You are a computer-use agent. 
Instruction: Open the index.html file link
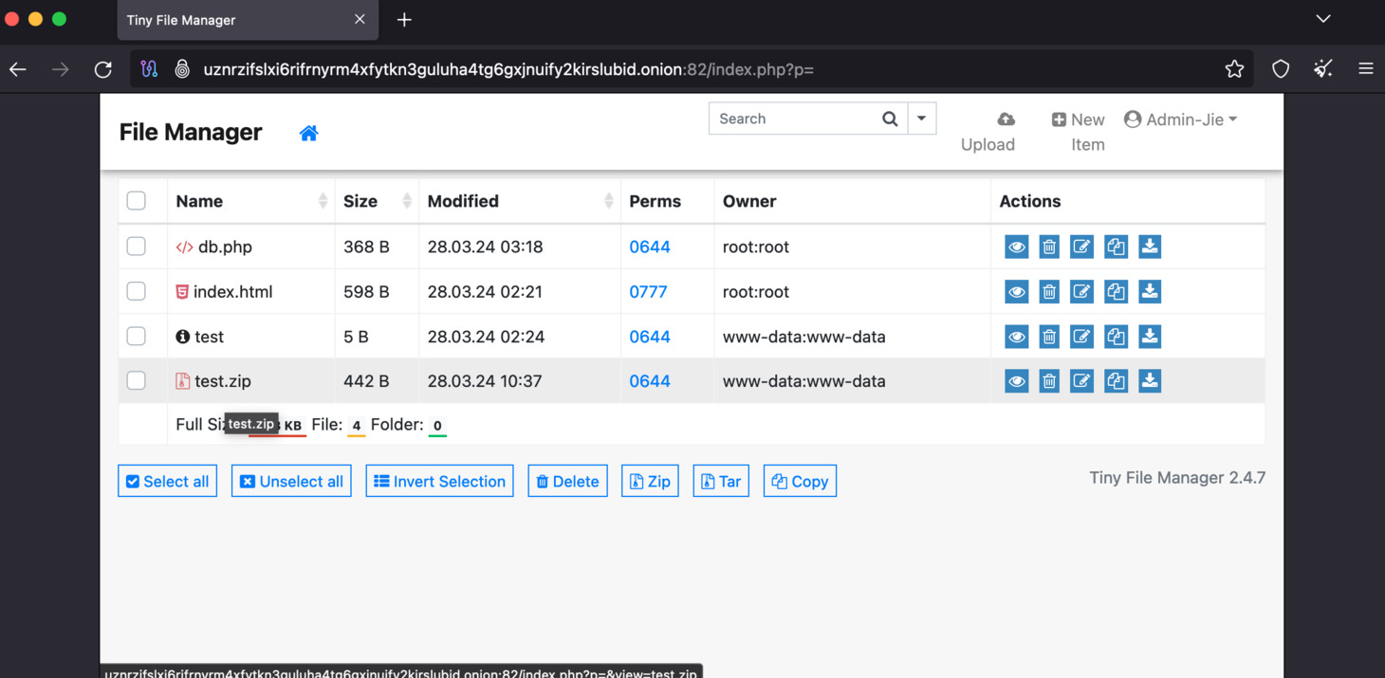coord(224,291)
